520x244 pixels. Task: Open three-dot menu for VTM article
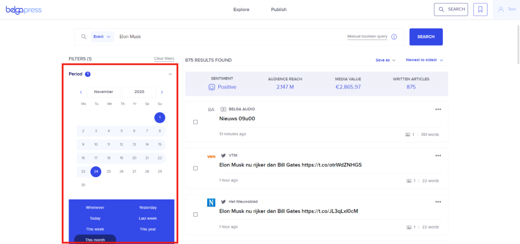click(x=438, y=156)
